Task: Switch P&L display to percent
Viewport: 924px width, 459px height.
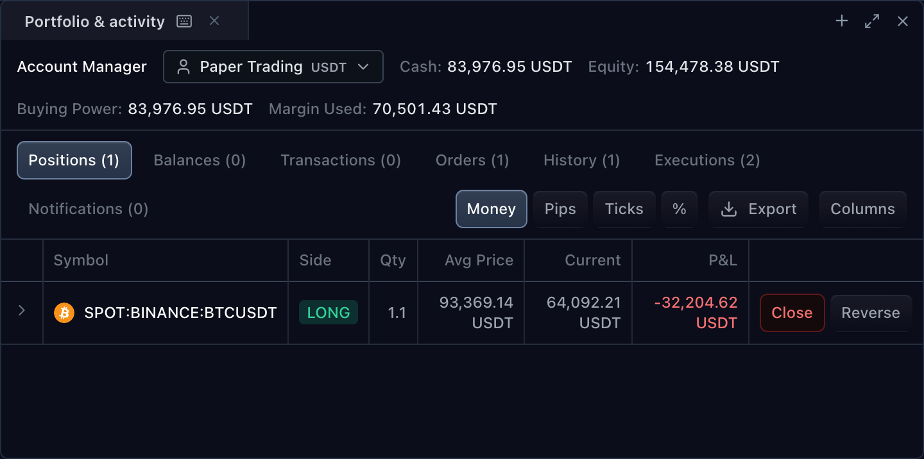Action: (680, 209)
